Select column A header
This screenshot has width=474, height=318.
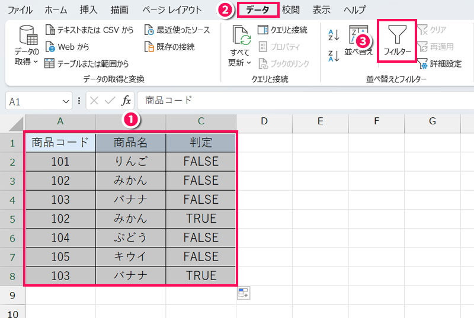pyautogui.click(x=60, y=121)
